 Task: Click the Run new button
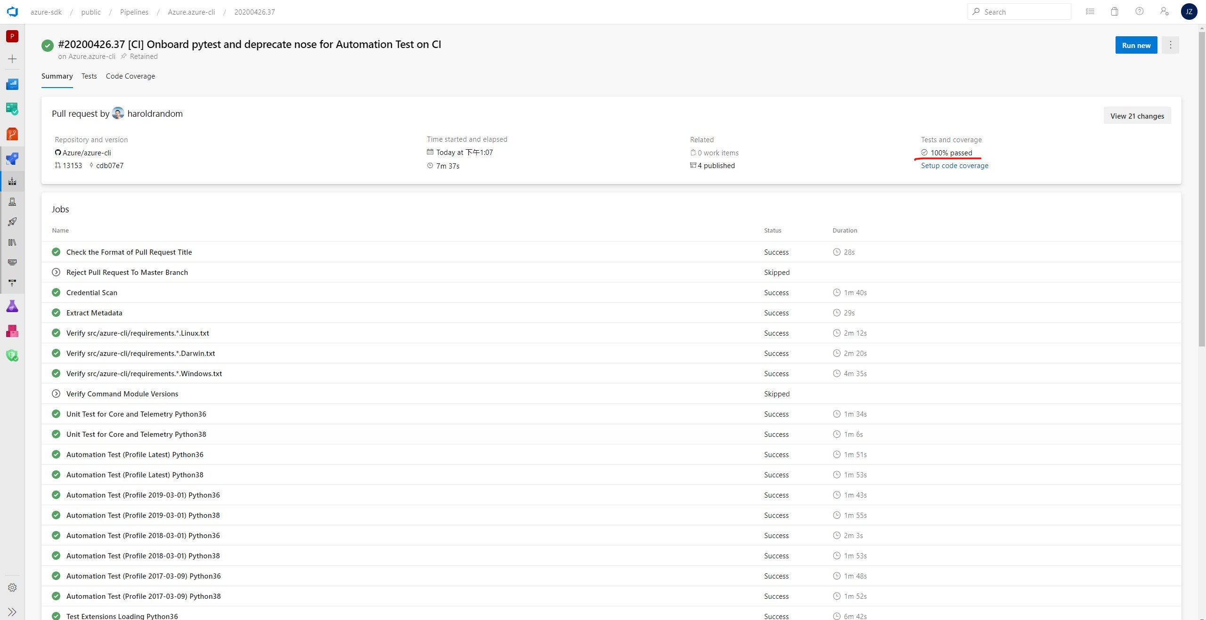[1136, 45]
